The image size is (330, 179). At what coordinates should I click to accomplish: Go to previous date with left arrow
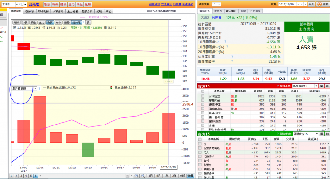[302, 4]
